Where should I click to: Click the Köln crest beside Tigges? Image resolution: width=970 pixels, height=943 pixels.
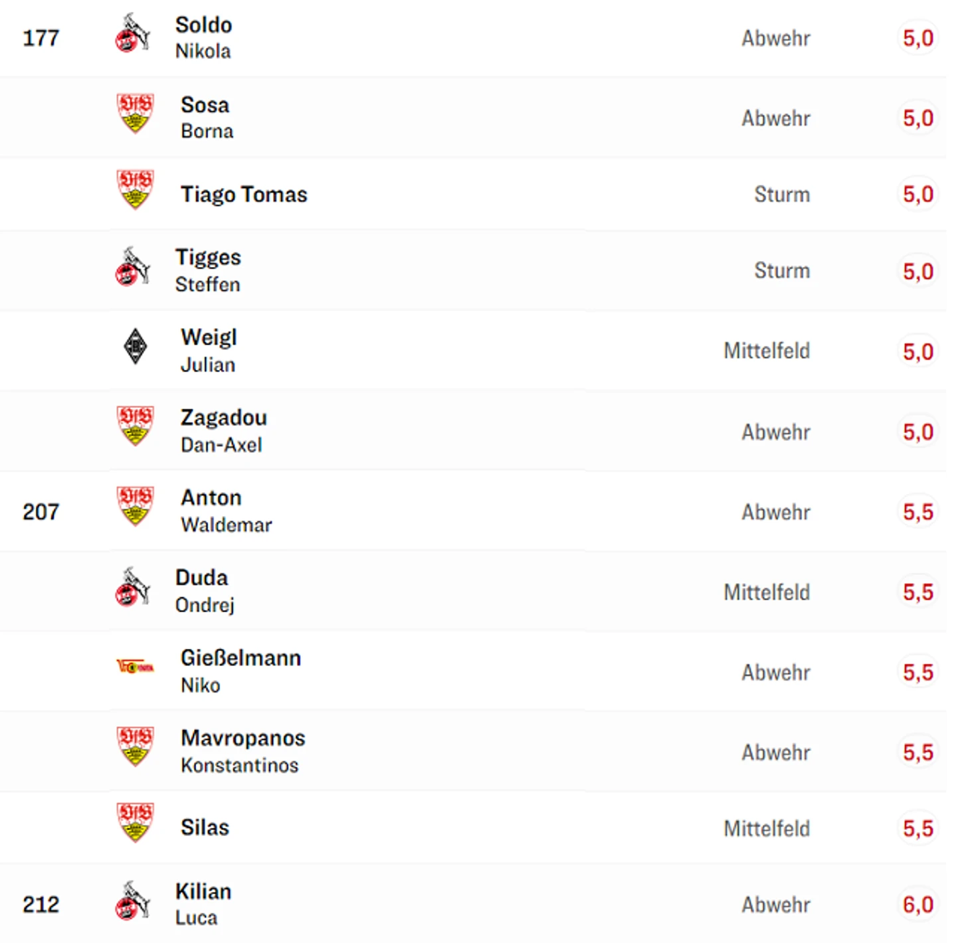point(133,267)
